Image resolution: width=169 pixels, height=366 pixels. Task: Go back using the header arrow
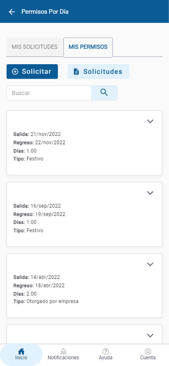[x=12, y=12]
